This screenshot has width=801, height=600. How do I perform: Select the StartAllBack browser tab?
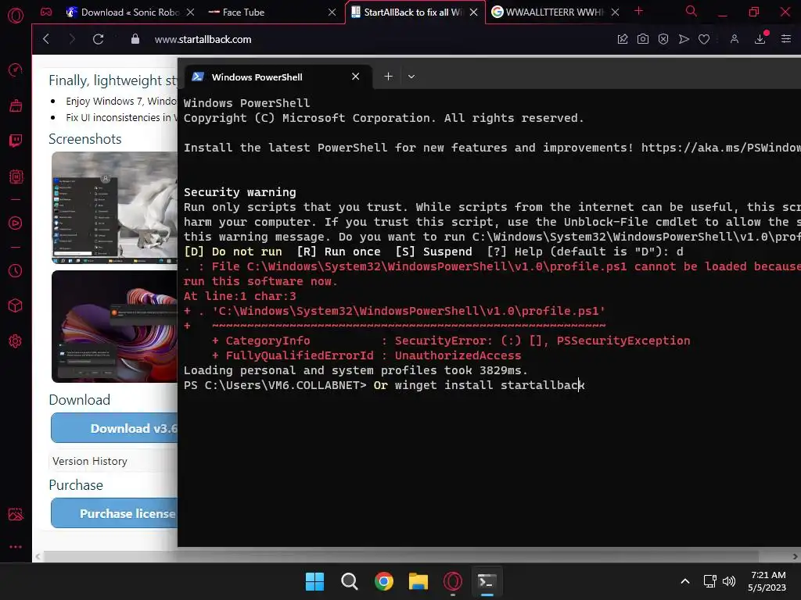pos(413,12)
